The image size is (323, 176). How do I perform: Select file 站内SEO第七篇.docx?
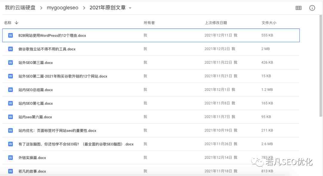36,103
